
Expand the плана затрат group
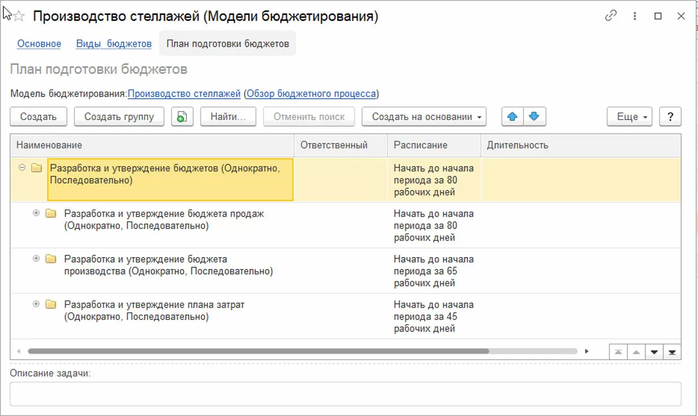(37, 304)
